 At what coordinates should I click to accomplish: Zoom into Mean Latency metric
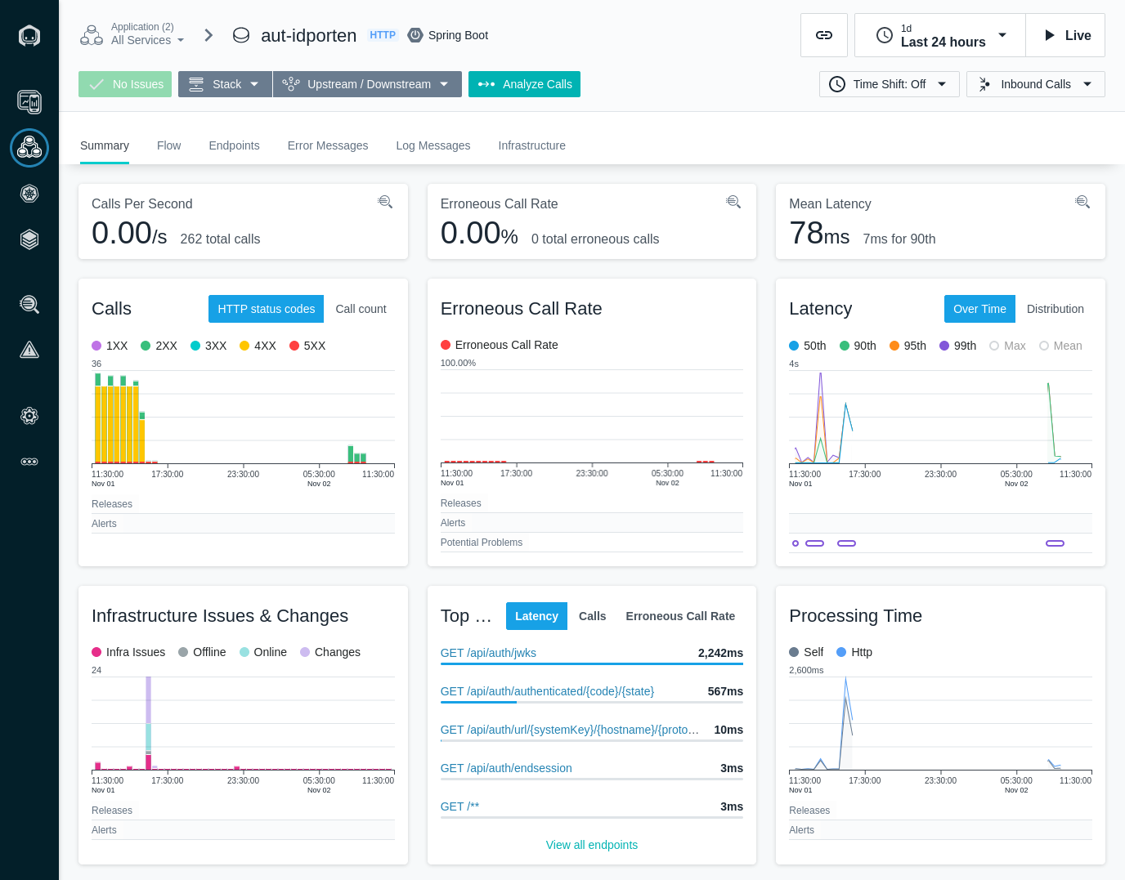(1082, 202)
